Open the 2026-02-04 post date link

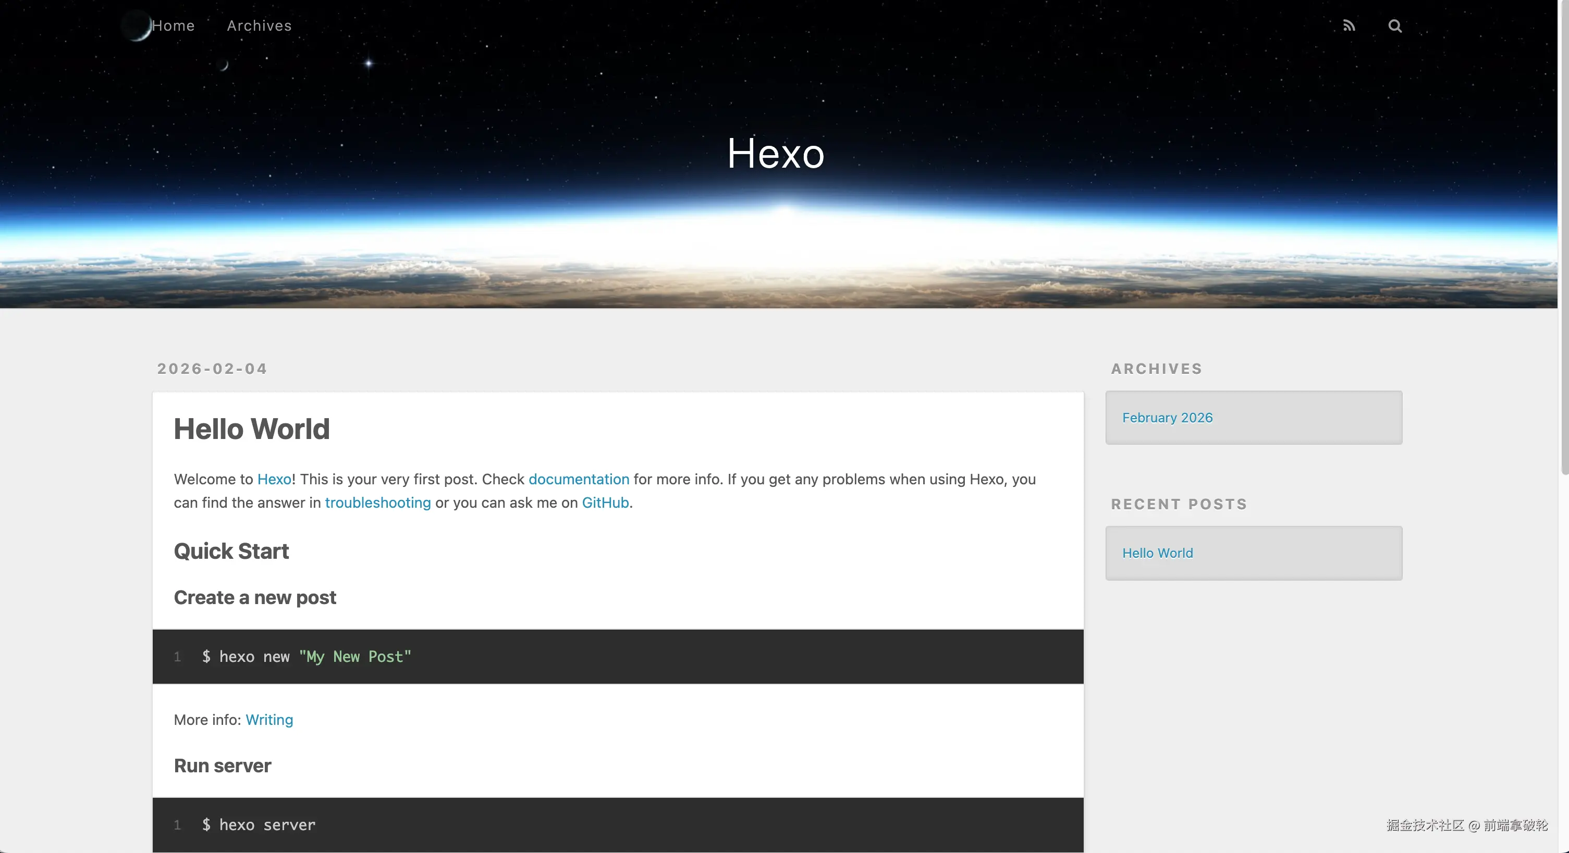(x=212, y=369)
